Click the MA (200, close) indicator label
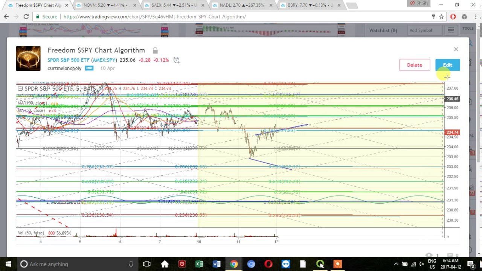 (x=32, y=96)
